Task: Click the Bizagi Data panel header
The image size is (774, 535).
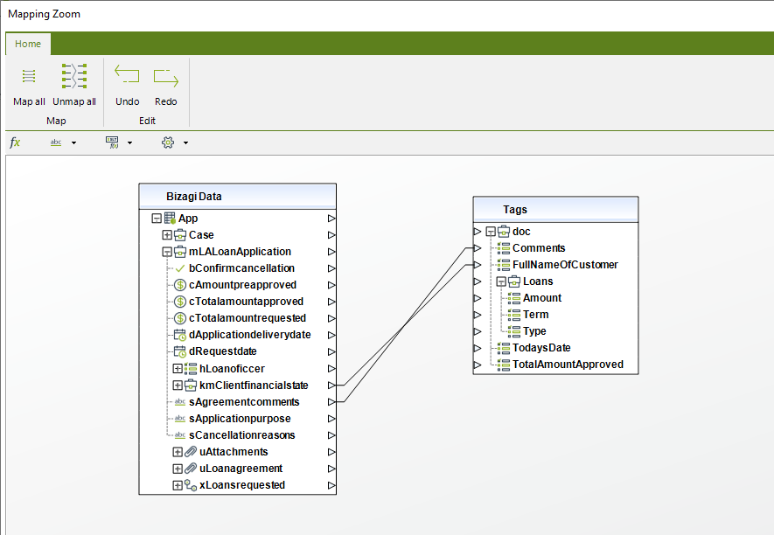Action: click(x=237, y=197)
